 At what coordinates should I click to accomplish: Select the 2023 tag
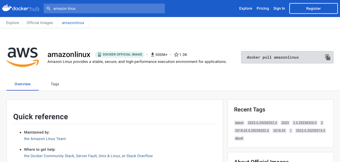(285, 123)
